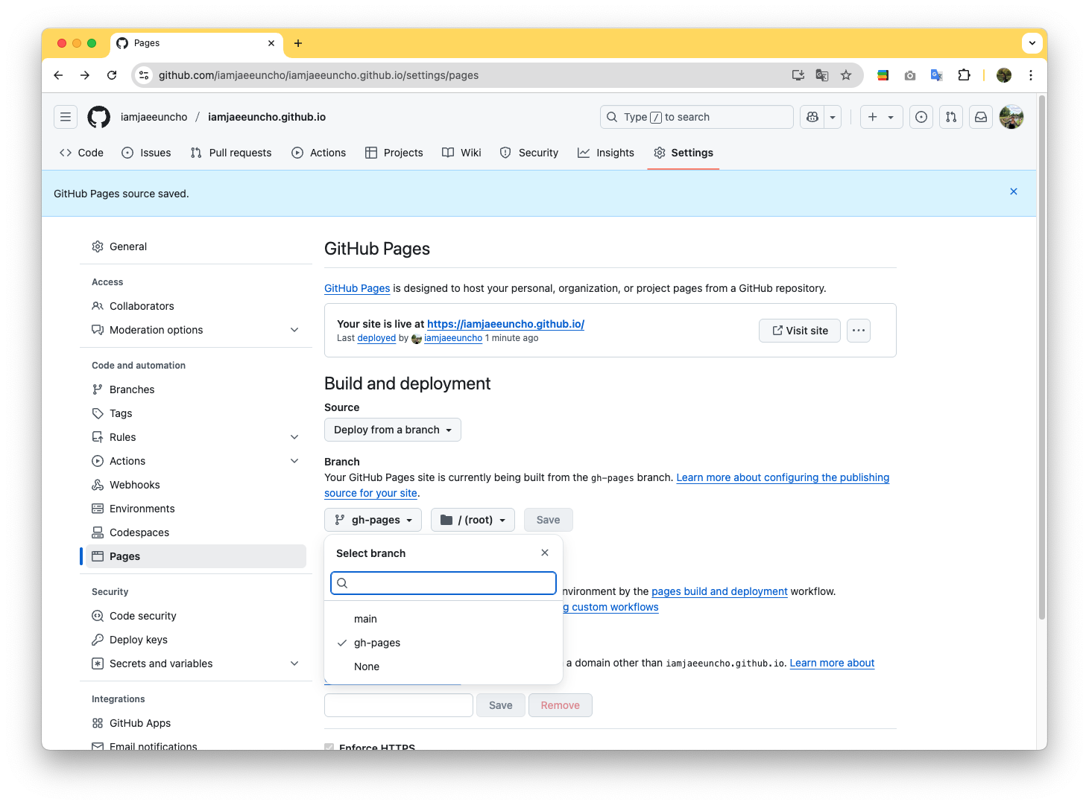1089x805 pixels.
Task: Expand Moderation options section
Action: [x=196, y=330]
